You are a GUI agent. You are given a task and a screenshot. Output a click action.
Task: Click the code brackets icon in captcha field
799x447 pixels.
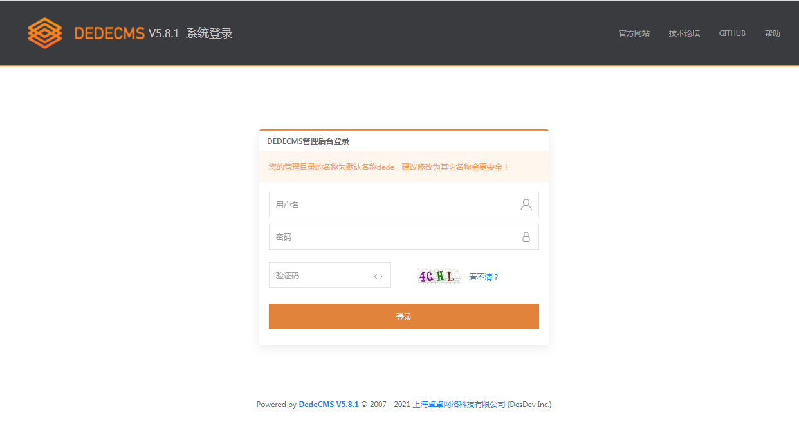coord(378,275)
